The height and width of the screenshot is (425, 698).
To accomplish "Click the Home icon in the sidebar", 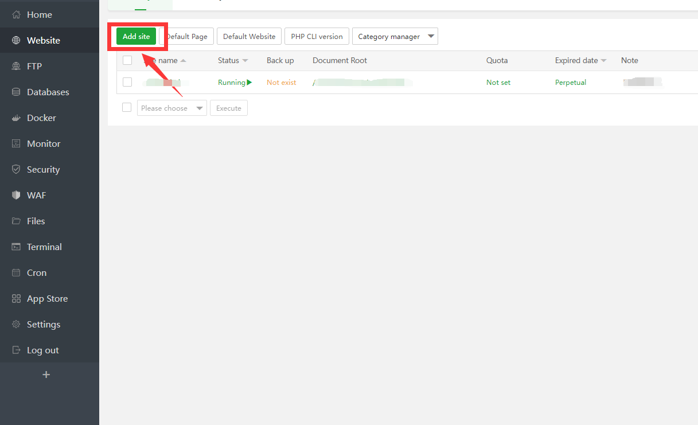I will pyautogui.click(x=16, y=15).
